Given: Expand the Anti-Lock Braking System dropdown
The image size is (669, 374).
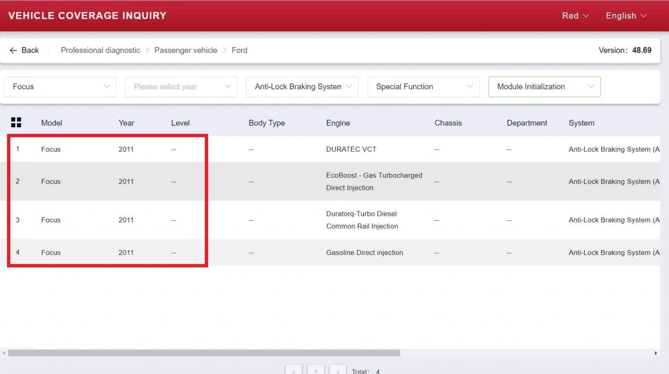Looking at the screenshot, I should pos(302,87).
